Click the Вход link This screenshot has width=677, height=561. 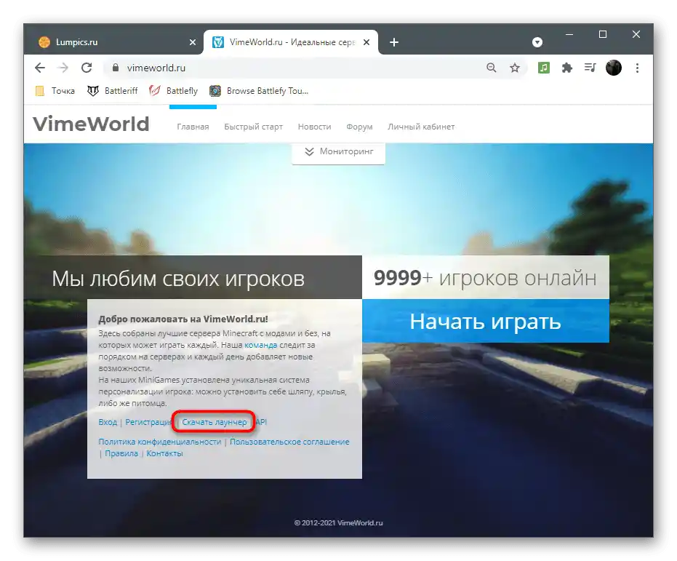click(x=108, y=422)
